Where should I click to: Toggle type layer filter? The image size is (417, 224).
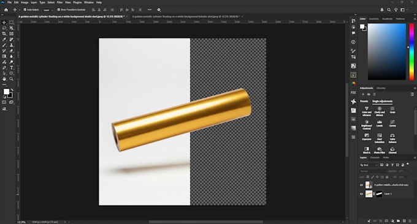(392, 165)
